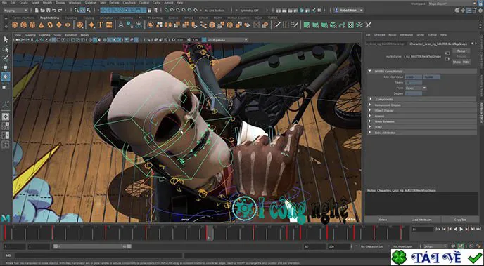Open the viewport Panels menu
Viewport: 484px width, 266px height.
(85, 35)
